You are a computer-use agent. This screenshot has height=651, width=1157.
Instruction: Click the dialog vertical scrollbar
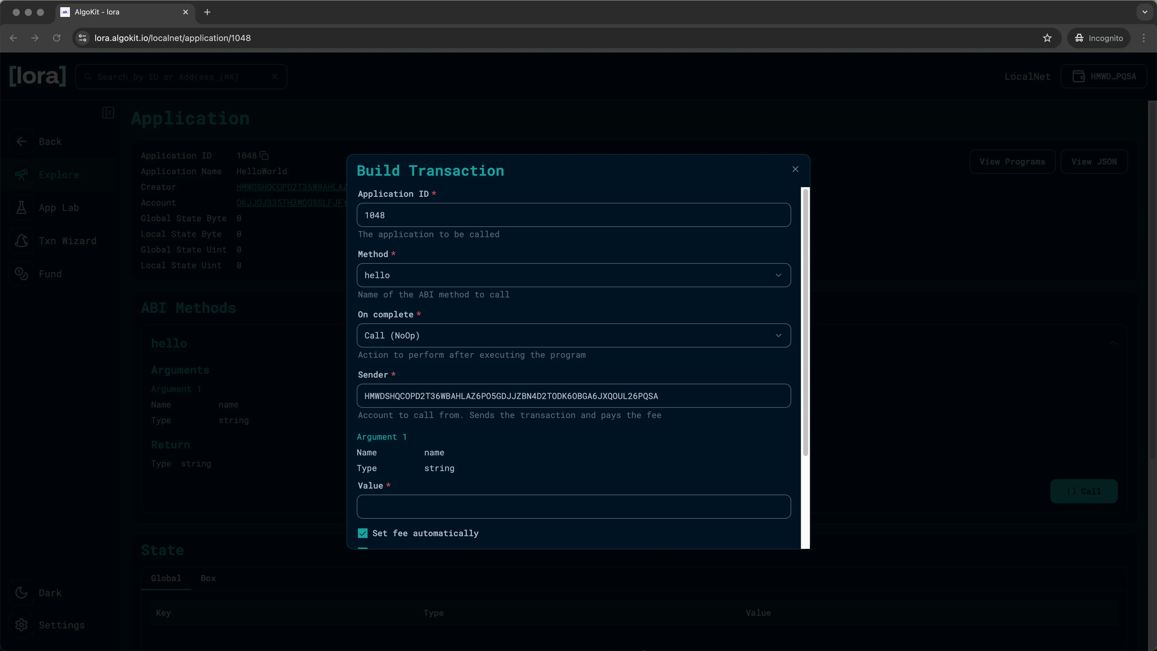805,322
